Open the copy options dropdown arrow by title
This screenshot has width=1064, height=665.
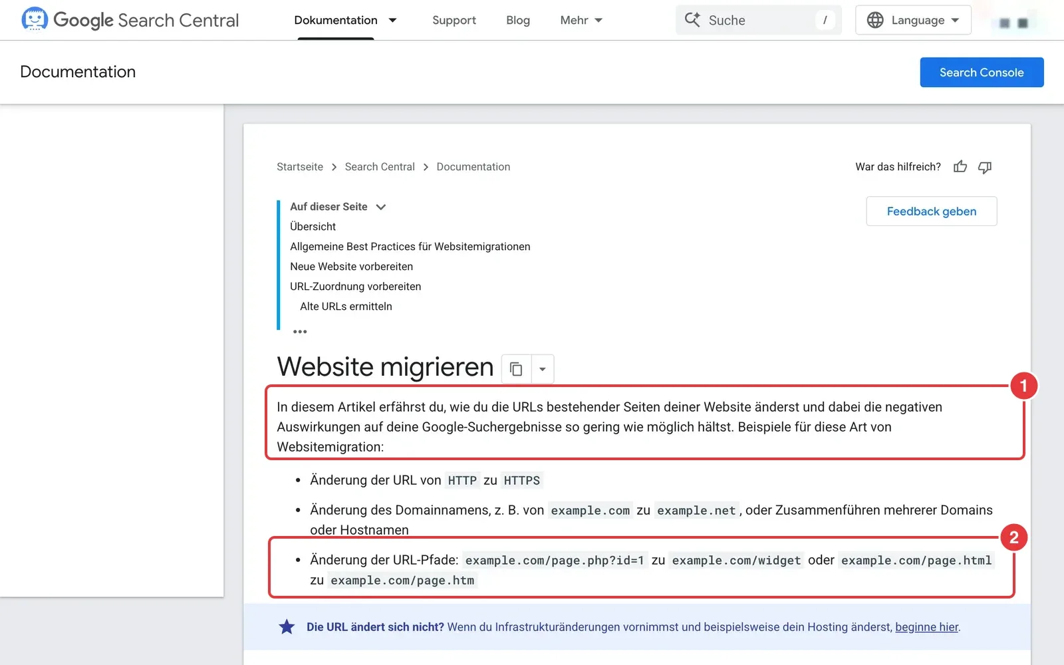pos(543,368)
